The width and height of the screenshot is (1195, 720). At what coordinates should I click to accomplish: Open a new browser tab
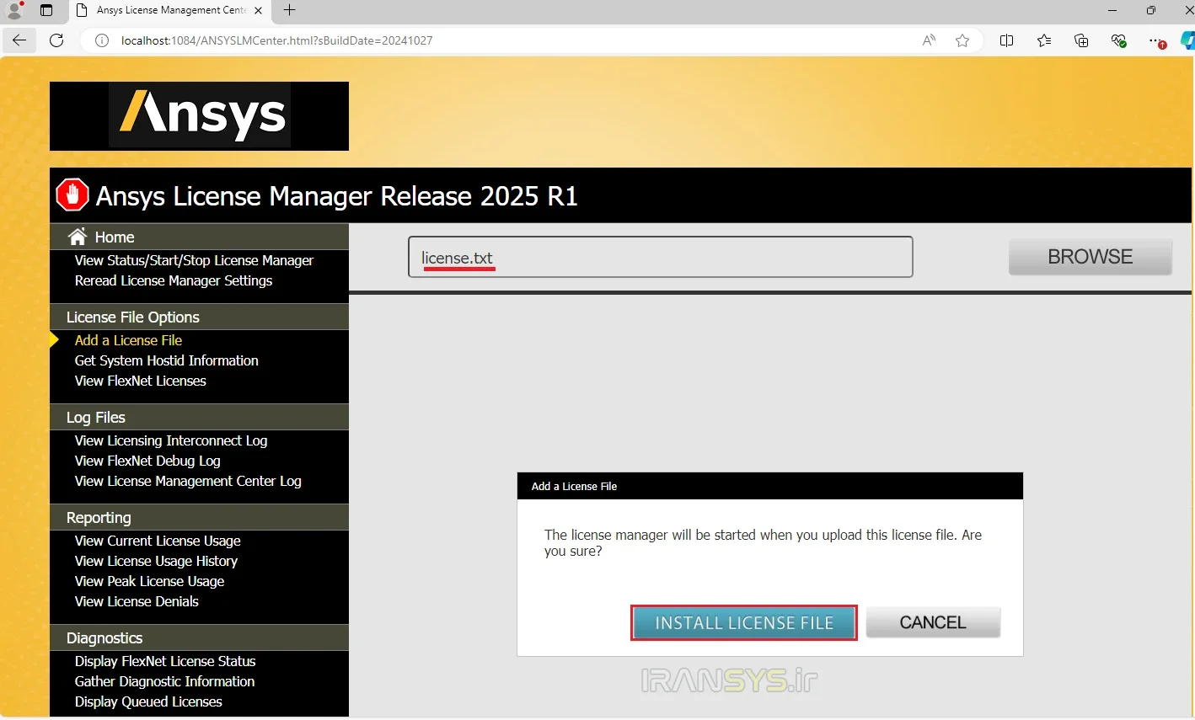(x=289, y=10)
